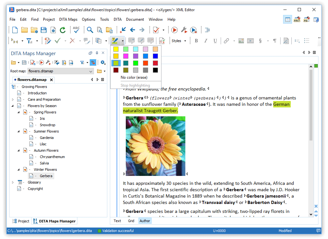
Task: Expand the Glossary tree node
Action: 12,183
